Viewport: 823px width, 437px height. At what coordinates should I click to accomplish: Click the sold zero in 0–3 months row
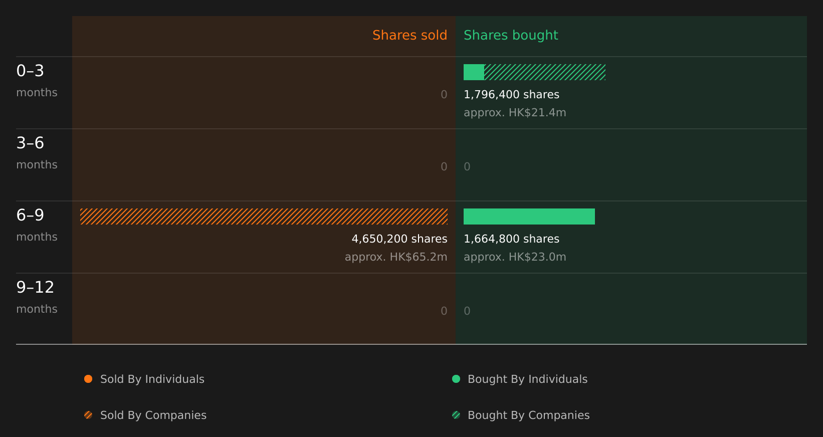click(x=444, y=95)
